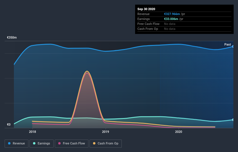Click the Earnings label in tooltip
Screen dimensions: 238x152
(x=143, y=19)
